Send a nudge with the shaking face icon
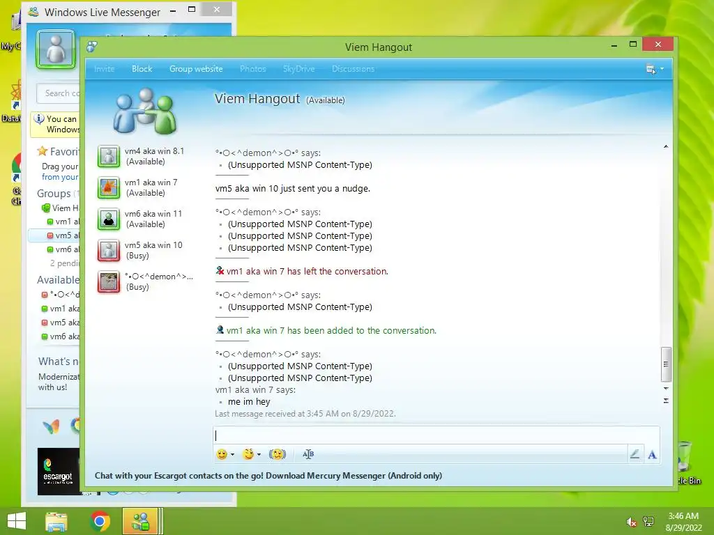Screen dimensions: 714x535 pos(278,454)
